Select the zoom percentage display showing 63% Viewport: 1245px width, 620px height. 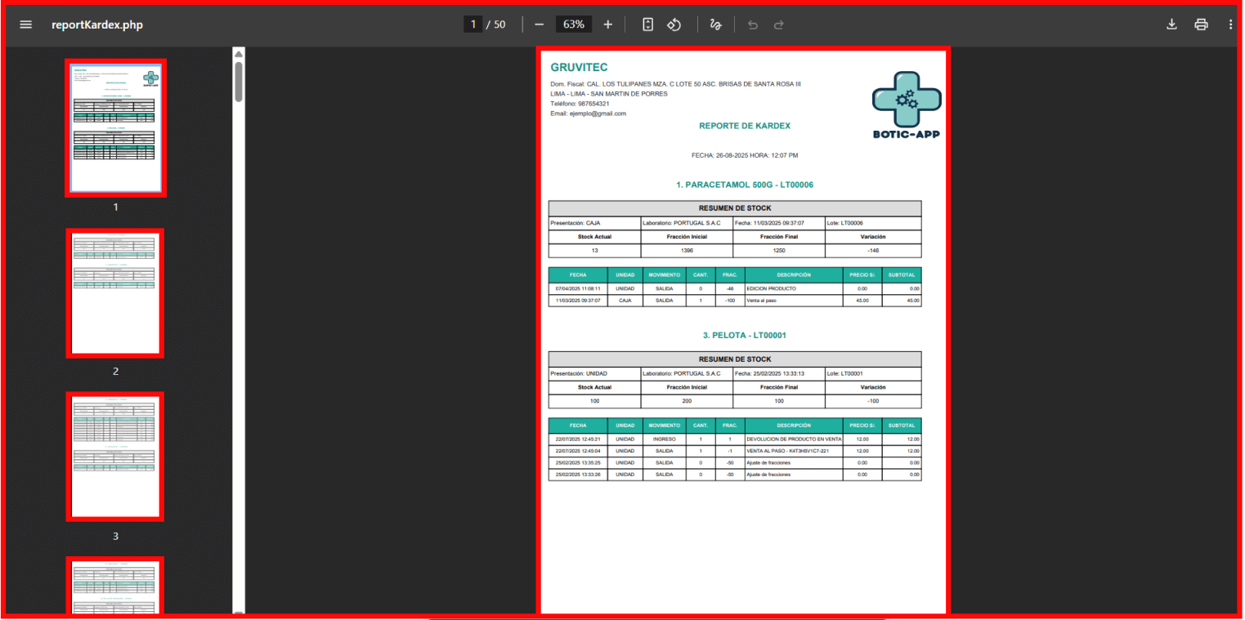point(573,25)
